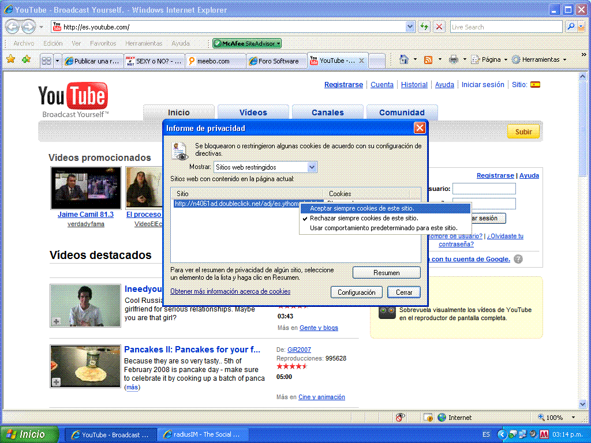
Task: Open the Quick Tabs grid view icon
Action: 46,61
